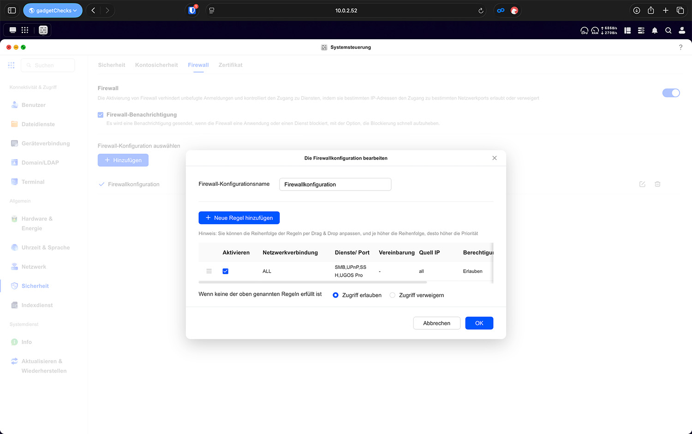Toggle the browser sidebar icon

[x=12, y=10]
